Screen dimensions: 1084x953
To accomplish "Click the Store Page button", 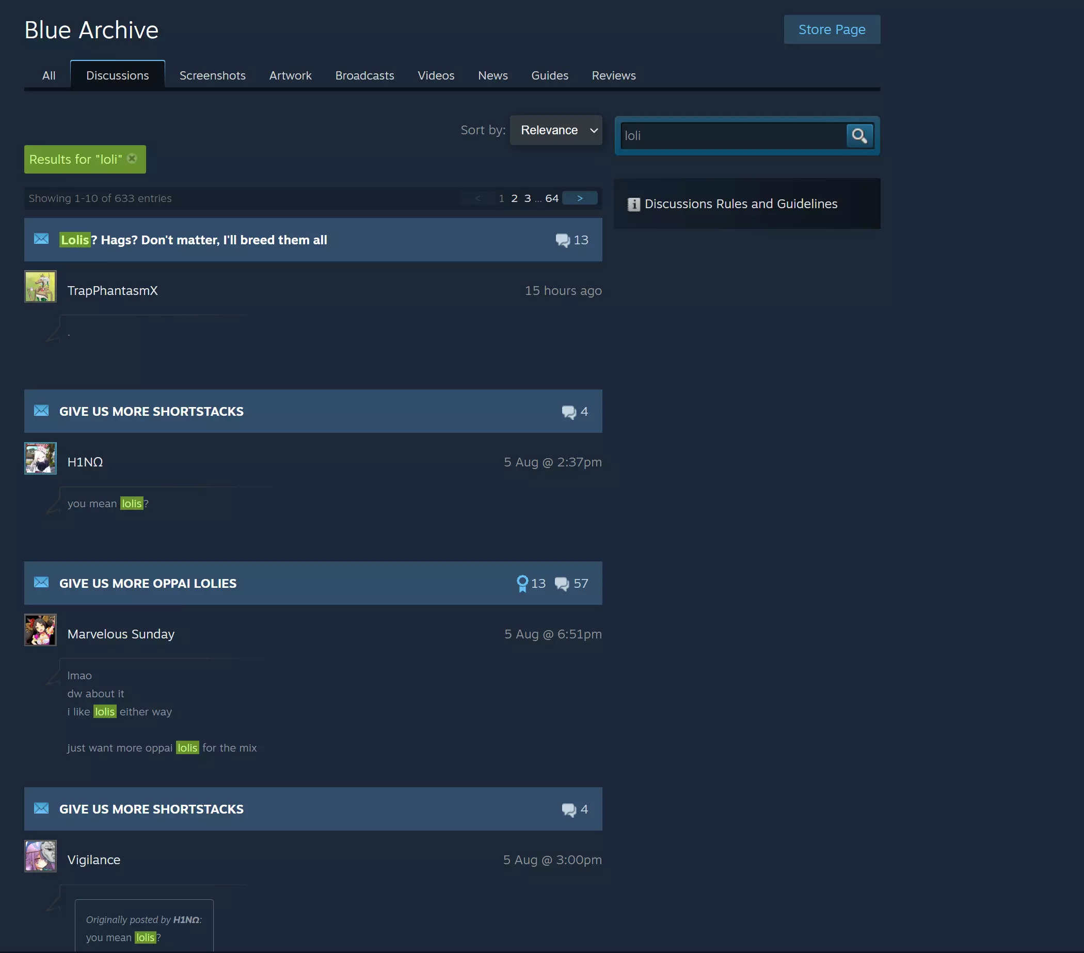I will [832, 29].
